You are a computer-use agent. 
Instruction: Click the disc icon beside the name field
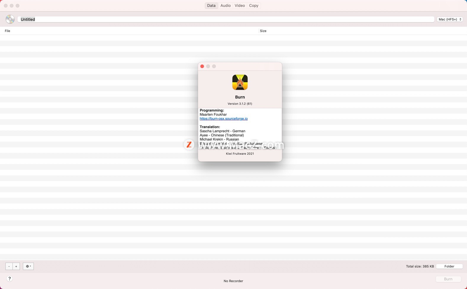[10, 19]
